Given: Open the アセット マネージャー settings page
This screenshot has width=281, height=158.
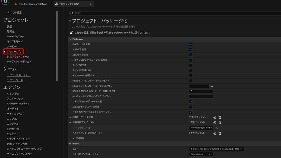Looking at the screenshot, I should coord(19,75).
